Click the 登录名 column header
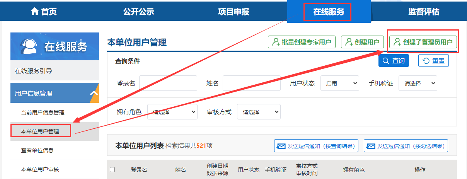The height and width of the screenshot is (179, 467). [139, 170]
